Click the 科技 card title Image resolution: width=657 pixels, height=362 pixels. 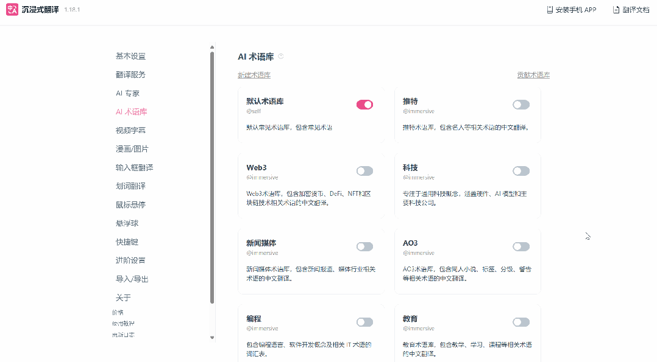[x=410, y=167]
